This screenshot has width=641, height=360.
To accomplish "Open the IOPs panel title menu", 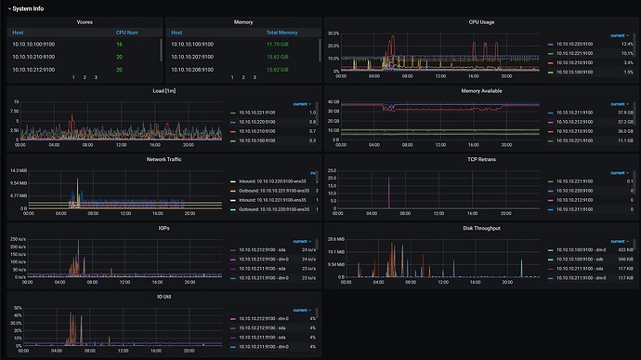I will point(164,228).
